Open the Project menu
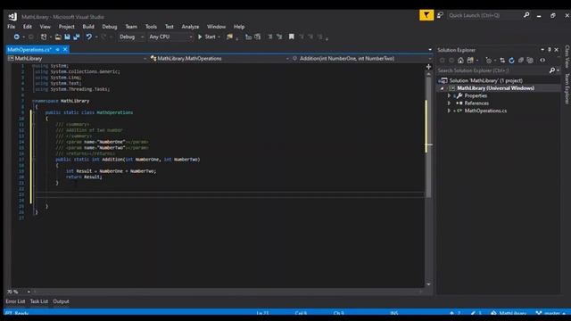571x321 pixels. pos(67,27)
